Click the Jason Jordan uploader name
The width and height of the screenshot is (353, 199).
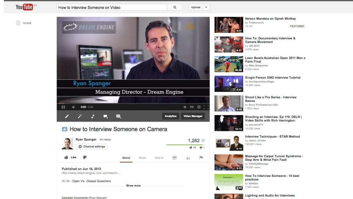[x=257, y=141]
